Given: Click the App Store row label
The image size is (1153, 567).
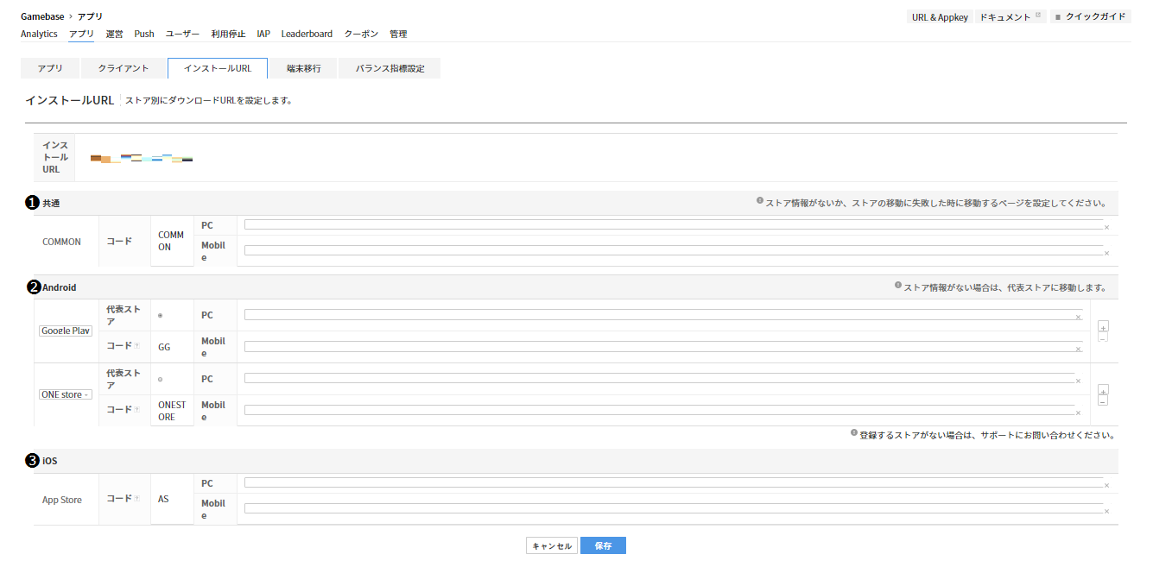Looking at the screenshot, I should coord(62,500).
